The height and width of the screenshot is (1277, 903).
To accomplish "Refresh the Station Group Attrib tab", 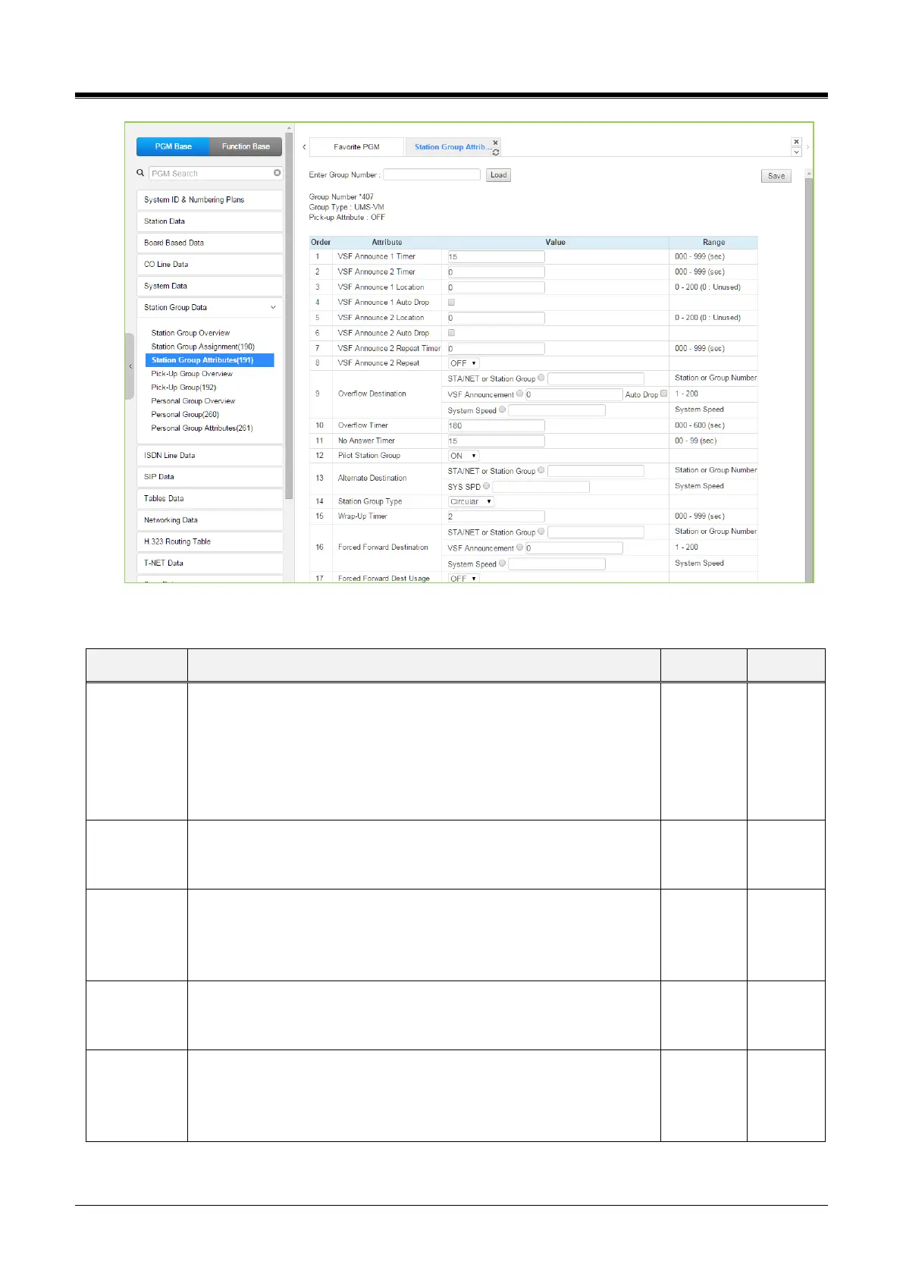I will (496, 152).
